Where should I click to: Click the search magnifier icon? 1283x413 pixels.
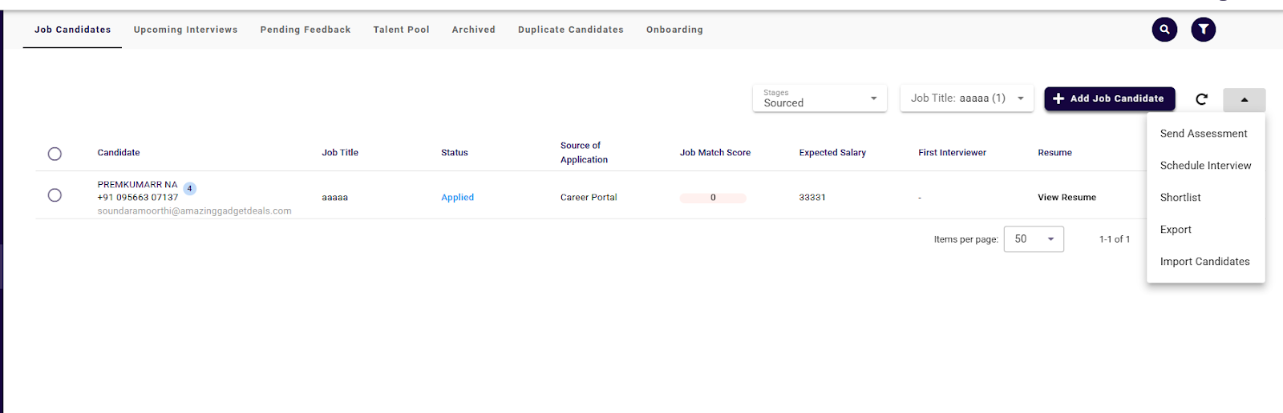point(1164,30)
